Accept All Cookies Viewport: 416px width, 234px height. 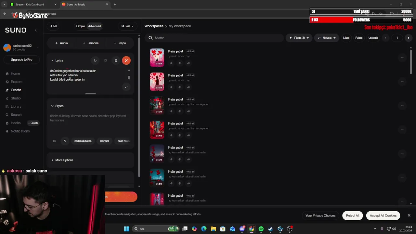coord(383,215)
